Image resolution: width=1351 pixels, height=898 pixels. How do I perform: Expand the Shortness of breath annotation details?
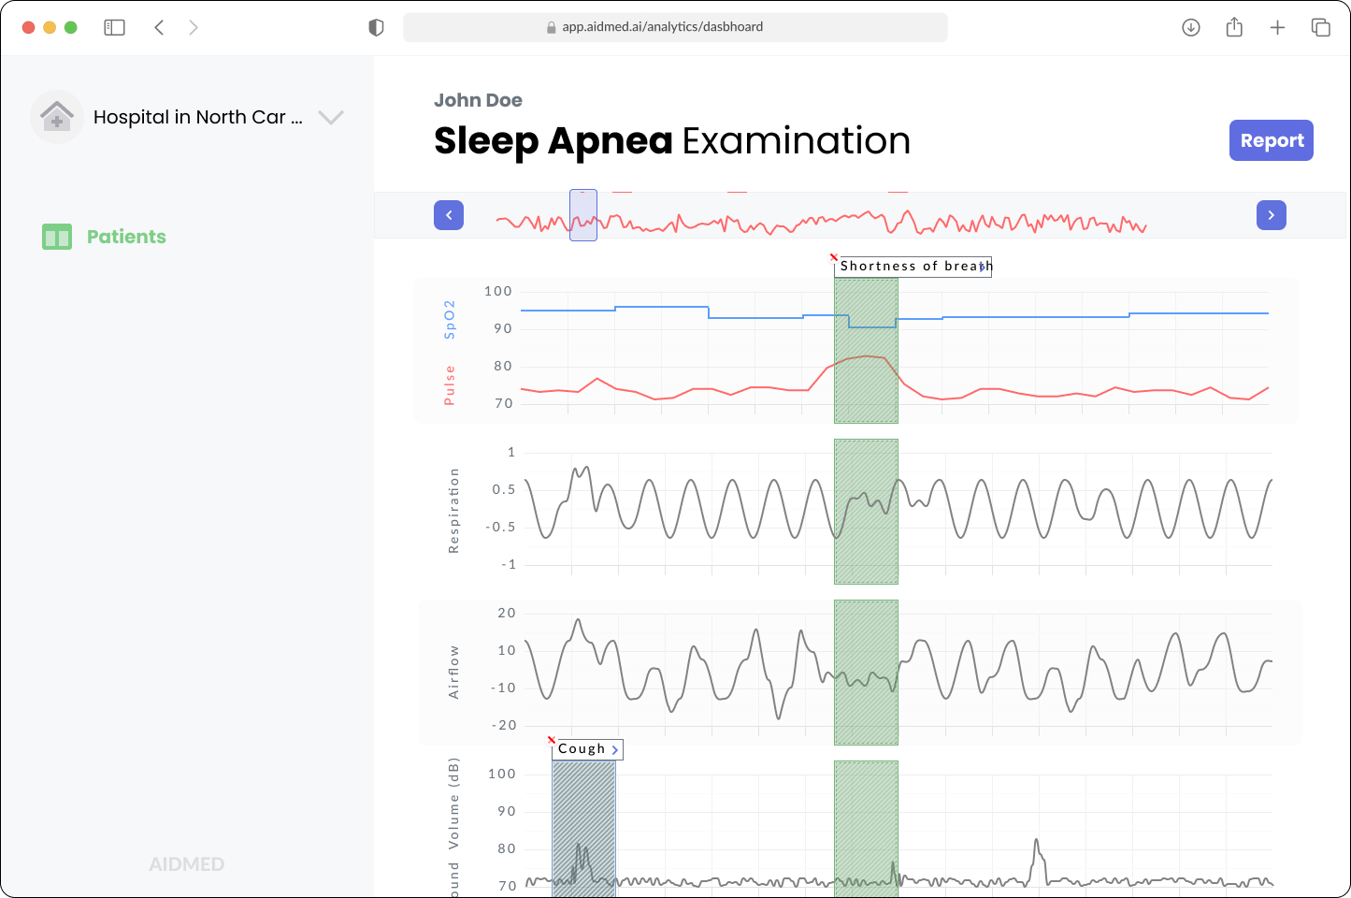984,267
